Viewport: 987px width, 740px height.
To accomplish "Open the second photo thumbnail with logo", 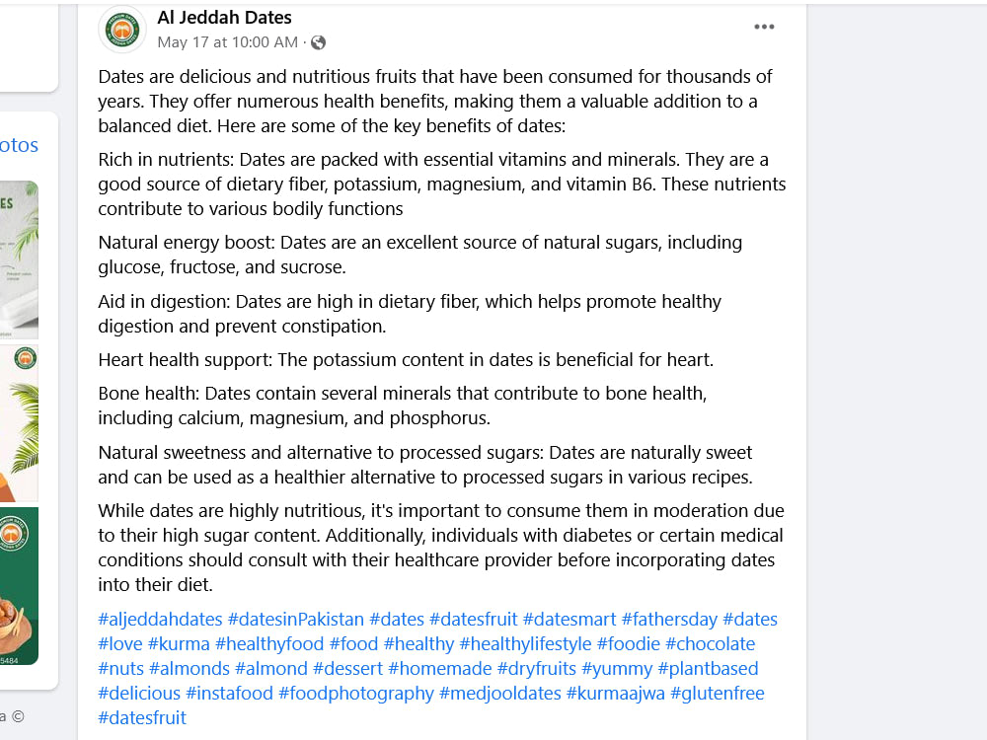I will (19, 423).
